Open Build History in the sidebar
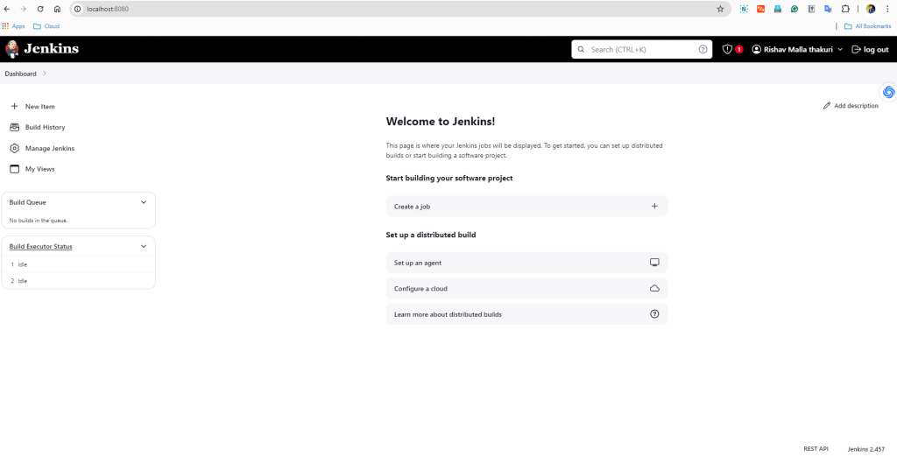897x457 pixels. tap(38, 127)
